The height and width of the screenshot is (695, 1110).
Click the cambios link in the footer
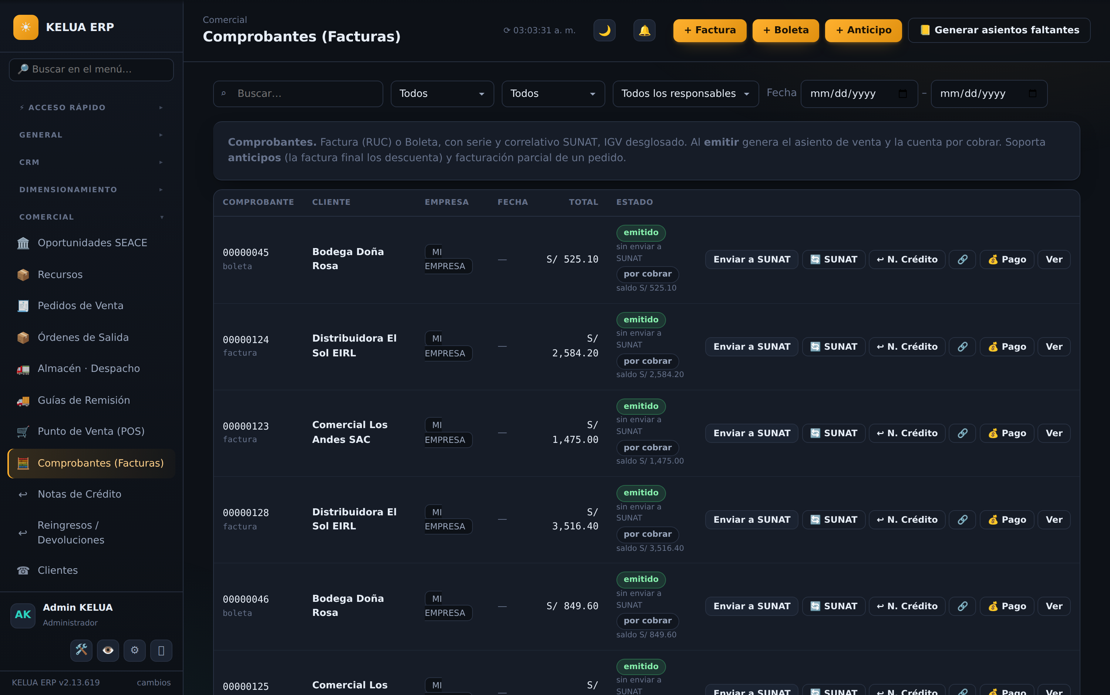coord(154,682)
